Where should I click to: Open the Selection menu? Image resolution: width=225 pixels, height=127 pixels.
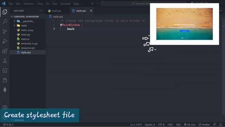click(29, 4)
